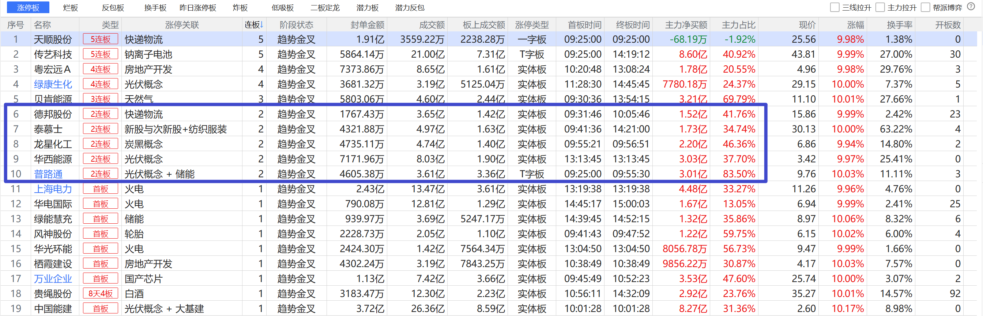The height and width of the screenshot is (316, 983).
Task: Select the 传艺科技 stock name
Action: [53, 54]
